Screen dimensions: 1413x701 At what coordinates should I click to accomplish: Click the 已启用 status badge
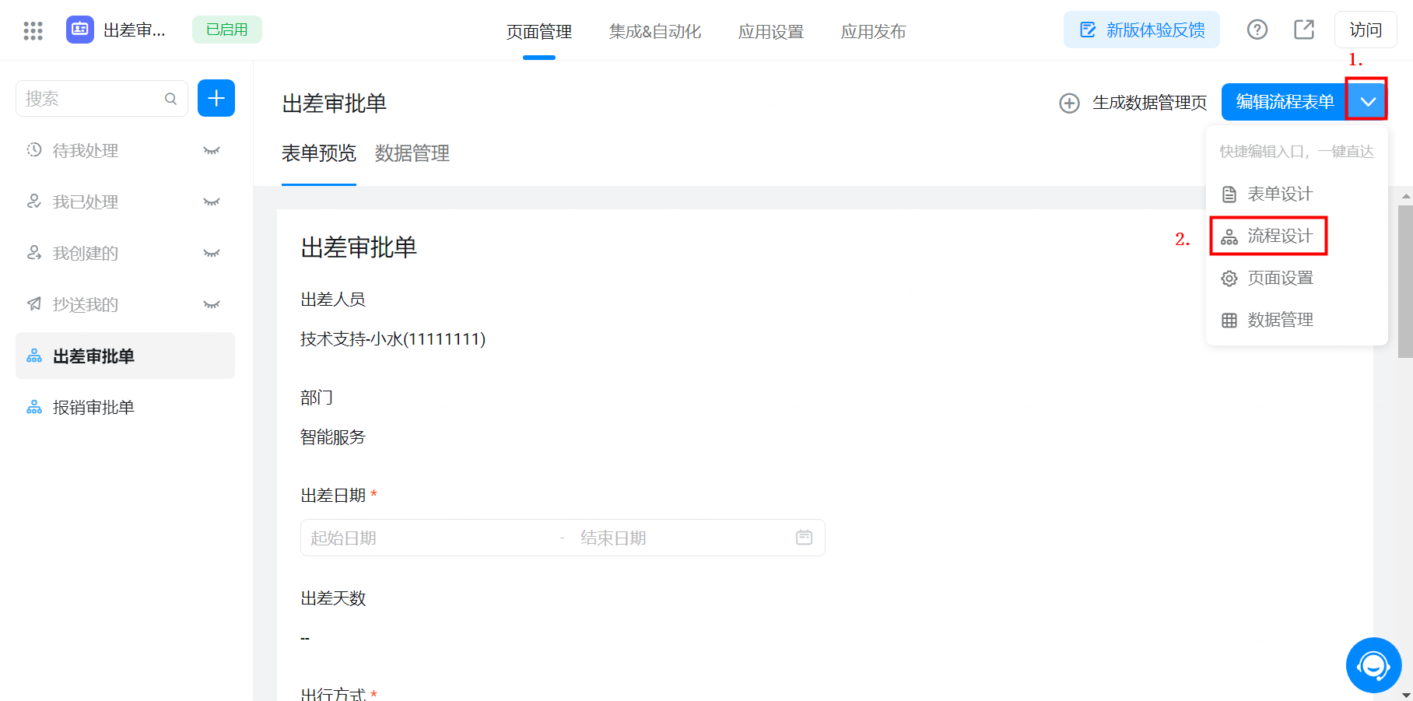pos(227,30)
